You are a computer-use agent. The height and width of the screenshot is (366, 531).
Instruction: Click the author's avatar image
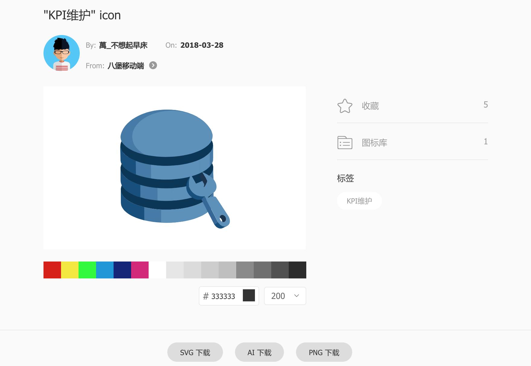point(61,53)
